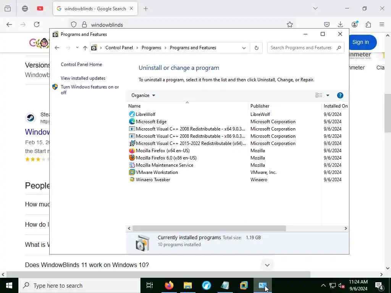Switch to the windowblinds Google Search tab
The image size is (391, 293).
coord(95,9)
